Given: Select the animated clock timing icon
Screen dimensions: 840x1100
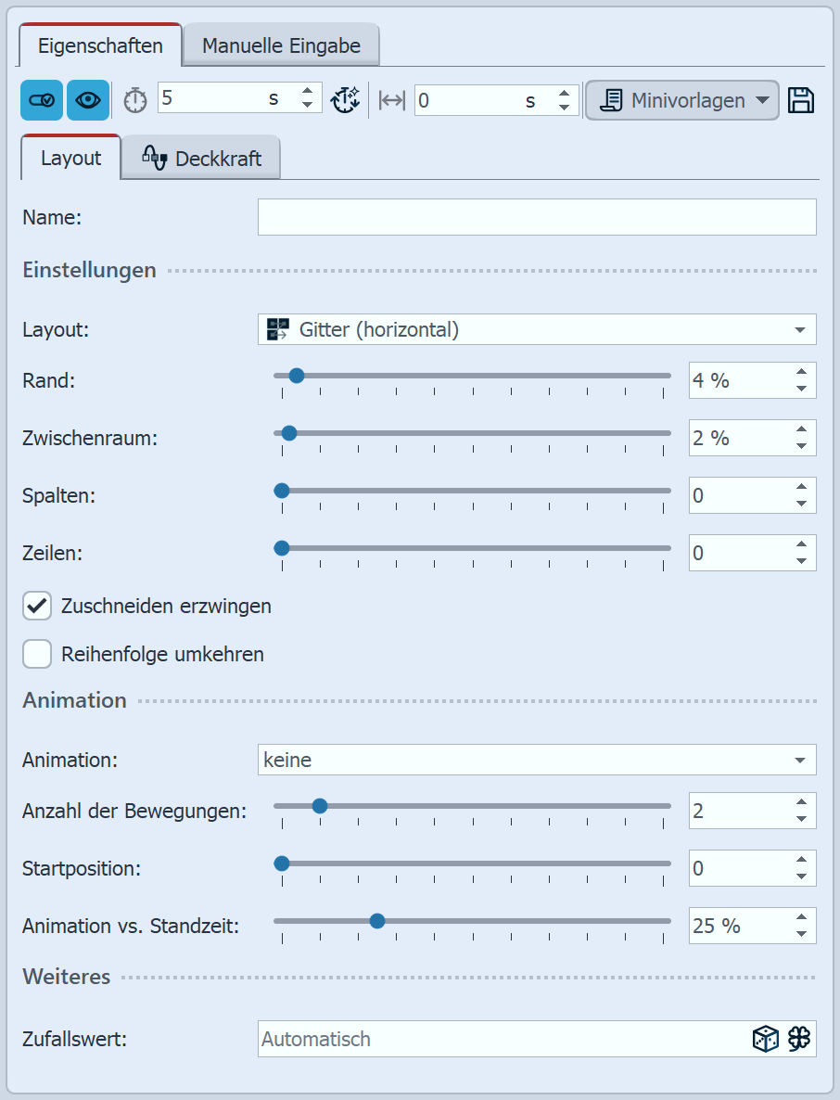Looking at the screenshot, I should 346,99.
